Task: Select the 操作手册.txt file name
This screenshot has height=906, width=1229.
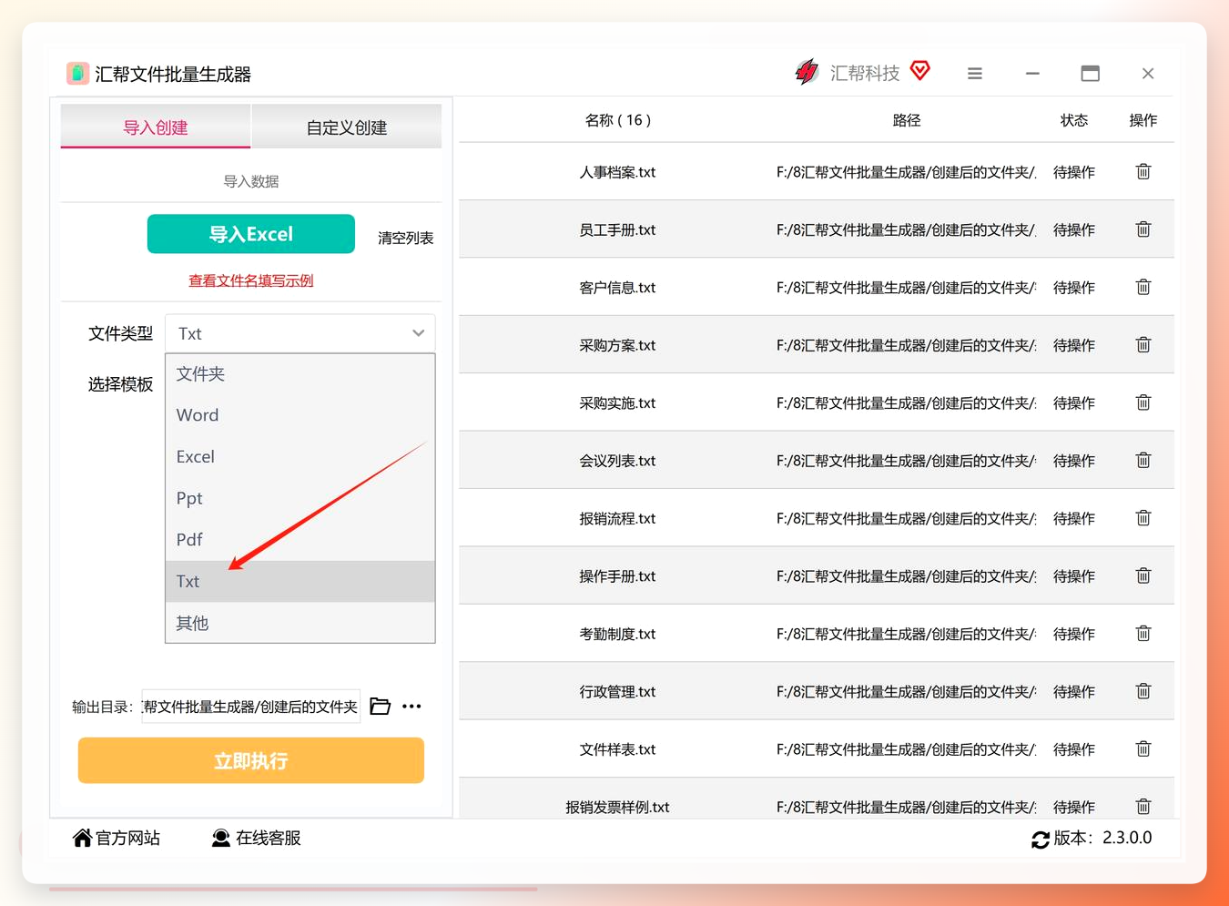Action: (x=618, y=576)
